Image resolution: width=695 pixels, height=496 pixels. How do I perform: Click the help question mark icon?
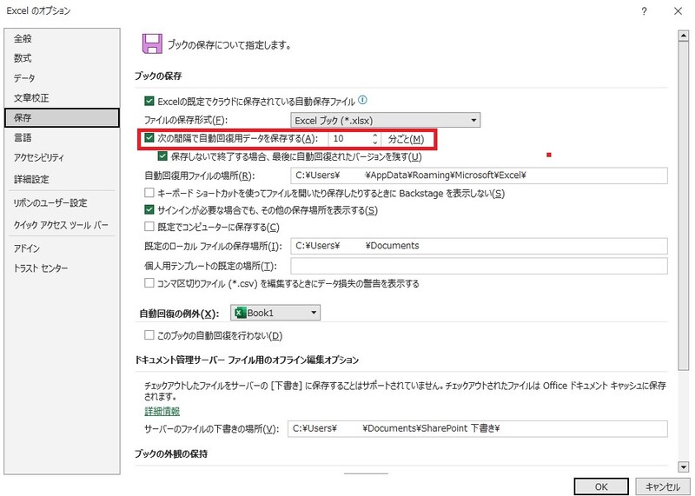[x=644, y=11]
